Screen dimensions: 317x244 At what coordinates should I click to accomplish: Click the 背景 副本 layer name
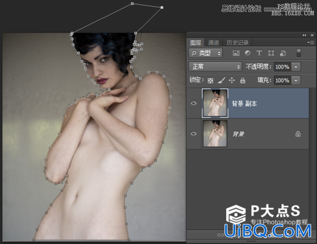click(244, 104)
